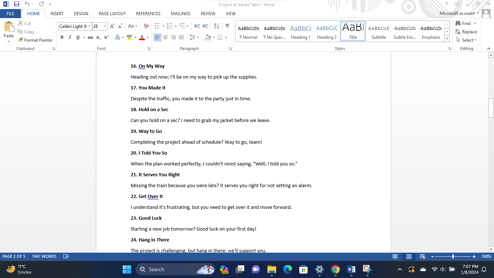Image resolution: width=494 pixels, height=278 pixels.
Task: Align paragraph text right
Action: coord(173,37)
